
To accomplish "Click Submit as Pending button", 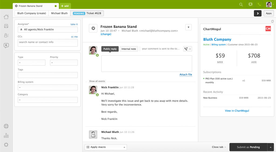I will (248, 147).
